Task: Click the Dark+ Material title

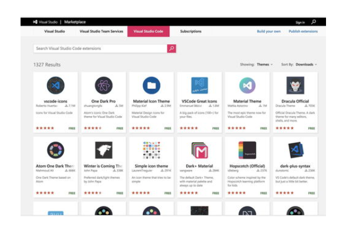Action: click(x=199, y=166)
